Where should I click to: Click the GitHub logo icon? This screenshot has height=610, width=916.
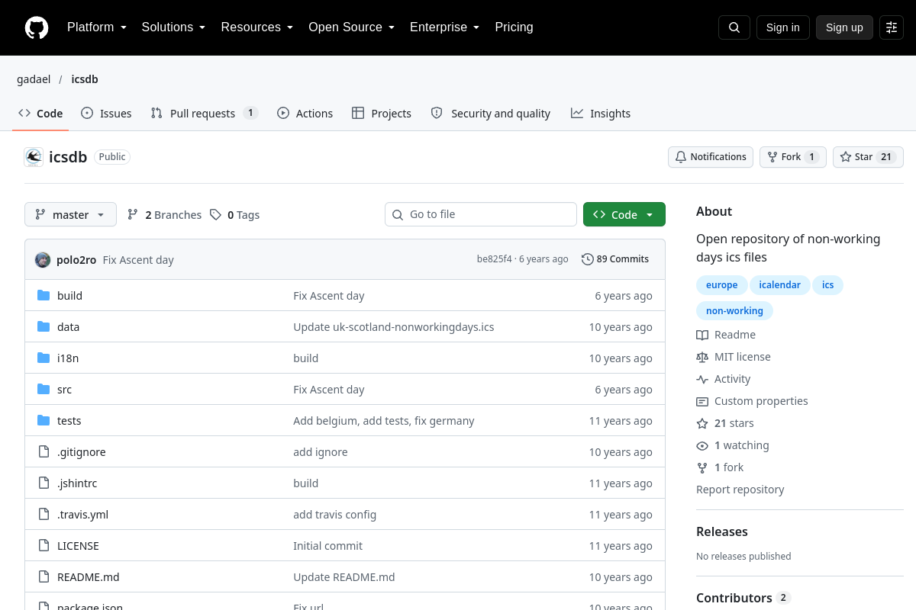point(37,27)
